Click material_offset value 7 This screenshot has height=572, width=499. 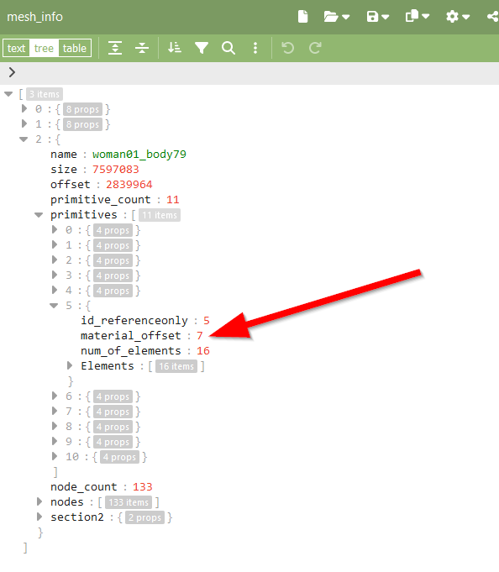pyautogui.click(x=200, y=336)
